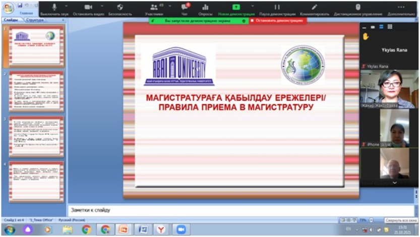Start a New Share demonstration
420x237 pixels.
pos(236,7)
